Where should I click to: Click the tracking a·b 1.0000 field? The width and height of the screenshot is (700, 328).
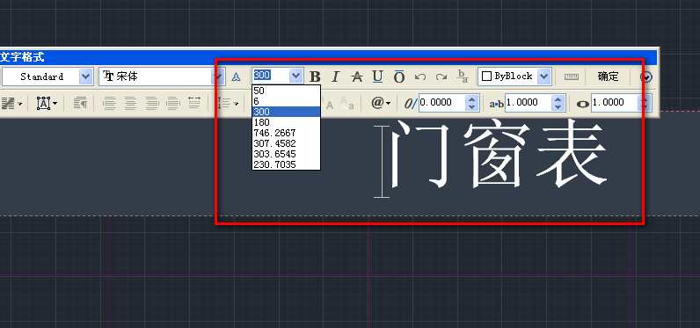coord(529,103)
